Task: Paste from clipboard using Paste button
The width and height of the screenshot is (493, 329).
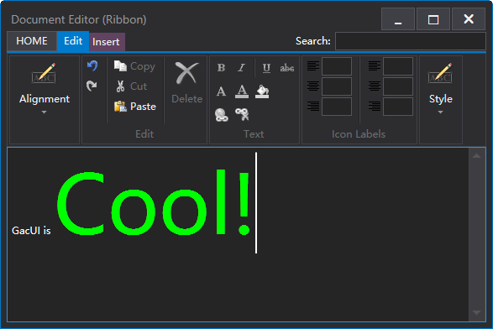Action: 135,107
